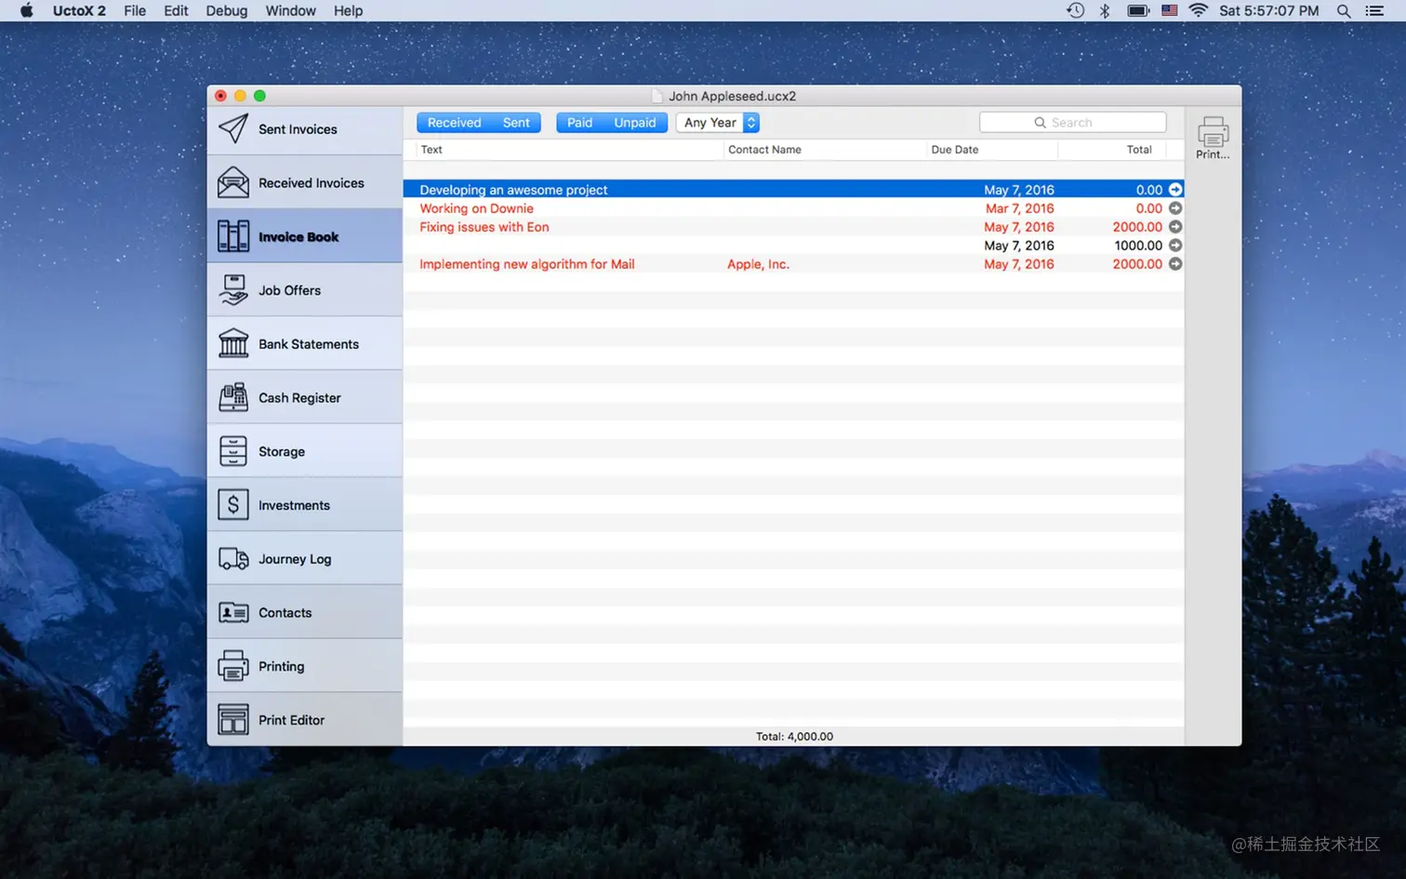Open the Debug menu
Image resolution: width=1406 pixels, height=879 pixels.
(x=227, y=10)
